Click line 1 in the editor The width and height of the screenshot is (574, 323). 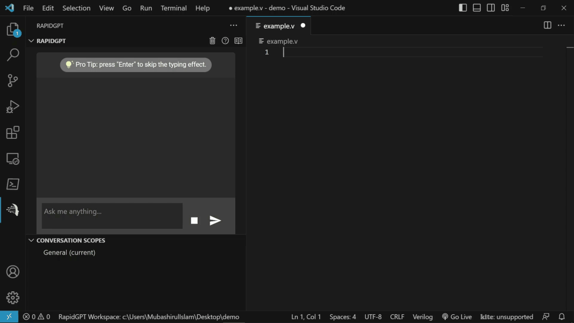click(412, 52)
